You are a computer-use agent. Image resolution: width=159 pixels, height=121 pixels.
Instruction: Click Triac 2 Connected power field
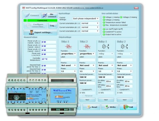pyautogui.click(x=87, y=77)
